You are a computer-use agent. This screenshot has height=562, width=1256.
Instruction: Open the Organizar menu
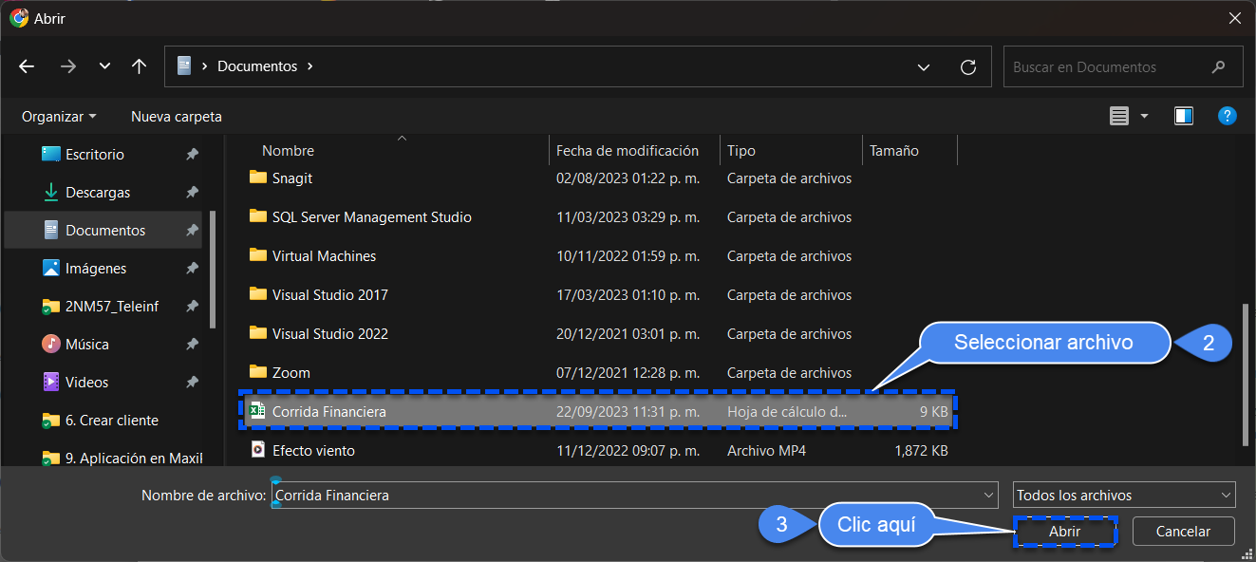point(59,117)
